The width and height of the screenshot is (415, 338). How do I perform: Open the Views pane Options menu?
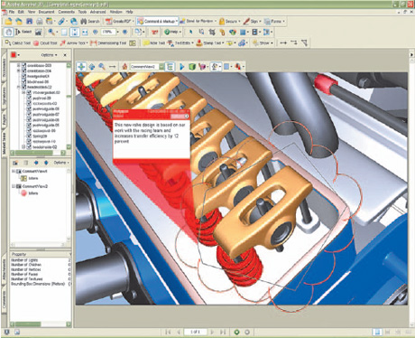(61, 163)
